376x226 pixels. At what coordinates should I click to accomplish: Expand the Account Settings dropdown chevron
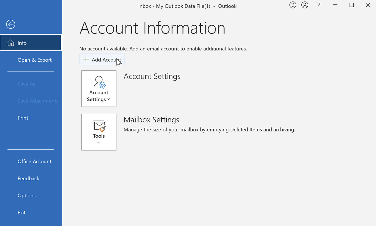(x=109, y=100)
